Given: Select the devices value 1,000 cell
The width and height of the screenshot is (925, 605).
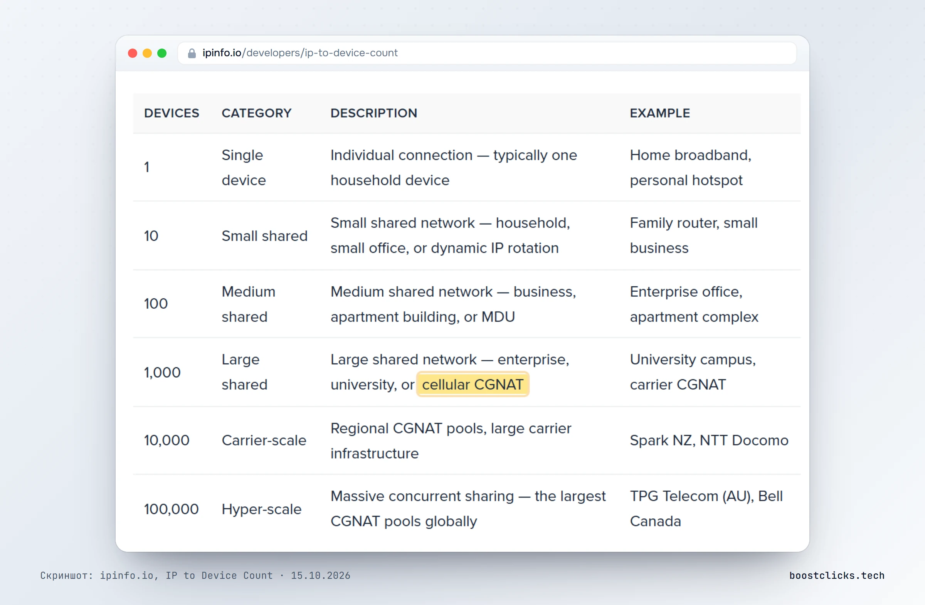Looking at the screenshot, I should [162, 372].
